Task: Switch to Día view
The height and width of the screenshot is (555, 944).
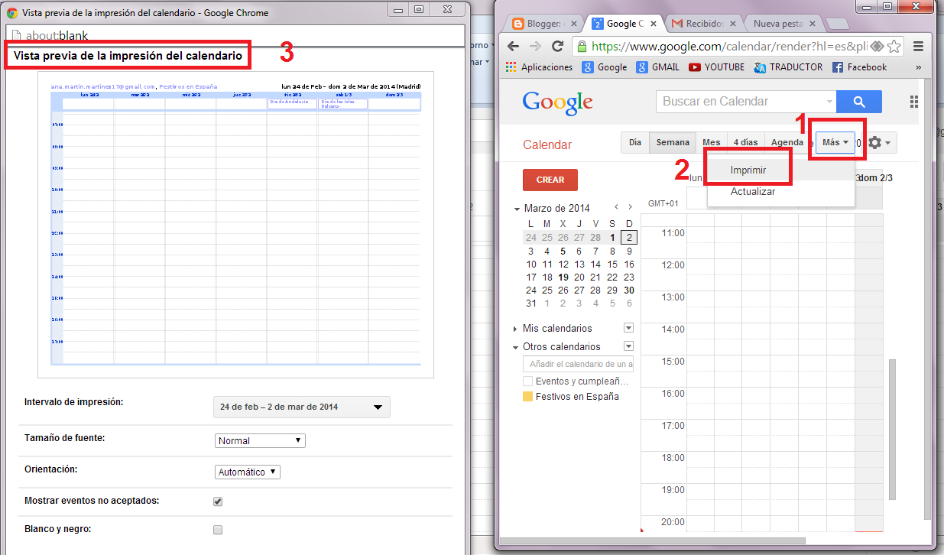Action: pos(635,143)
